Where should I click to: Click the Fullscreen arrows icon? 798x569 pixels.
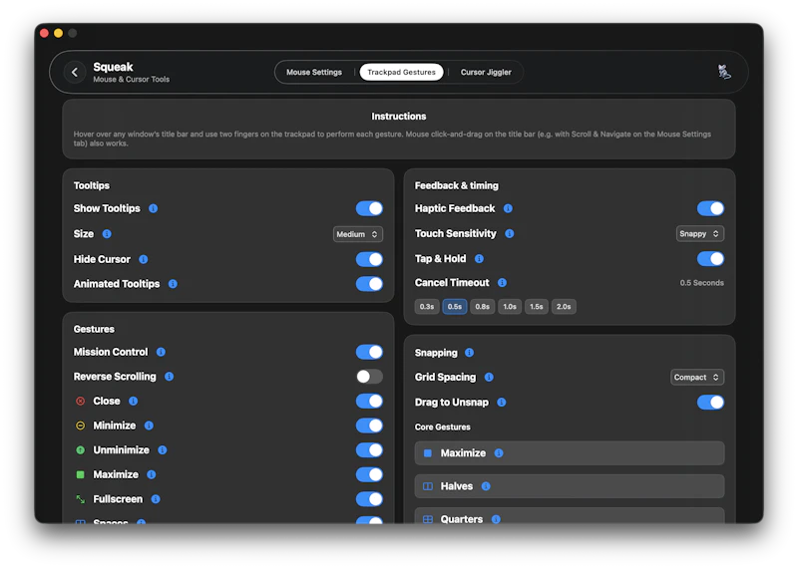81,499
